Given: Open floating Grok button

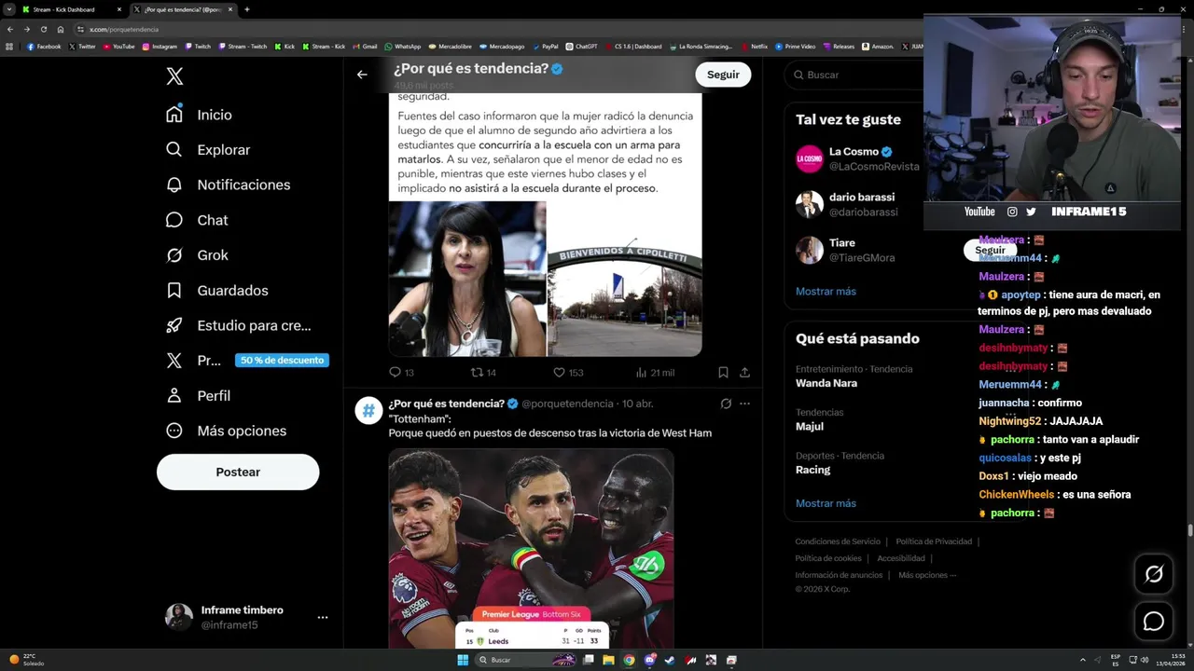Looking at the screenshot, I should pos(1154,574).
